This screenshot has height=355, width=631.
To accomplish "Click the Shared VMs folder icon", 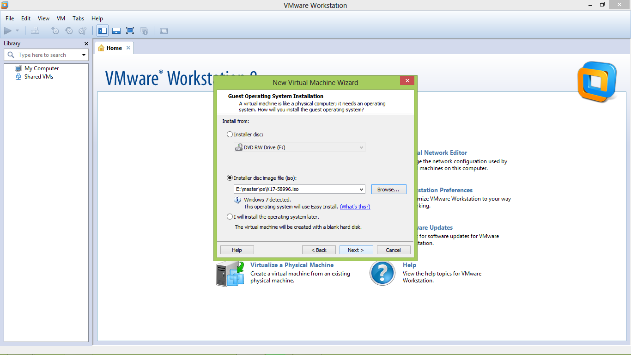I will coord(18,77).
